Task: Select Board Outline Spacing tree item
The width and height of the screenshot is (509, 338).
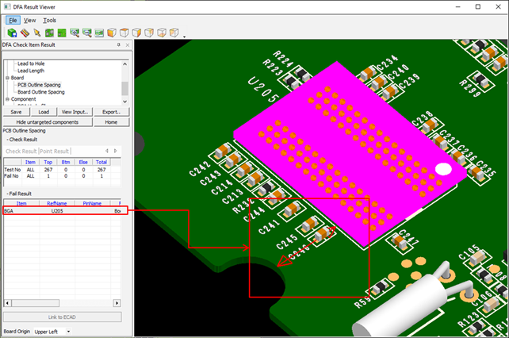Action: pyautogui.click(x=40, y=92)
